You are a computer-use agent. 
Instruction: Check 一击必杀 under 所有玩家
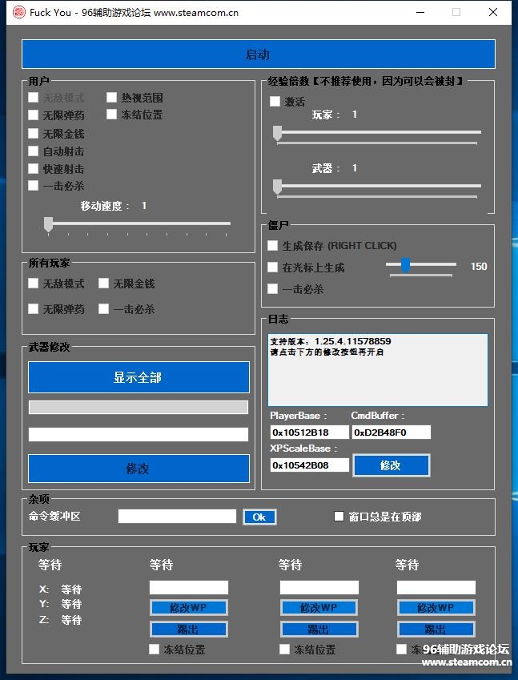click(x=103, y=309)
